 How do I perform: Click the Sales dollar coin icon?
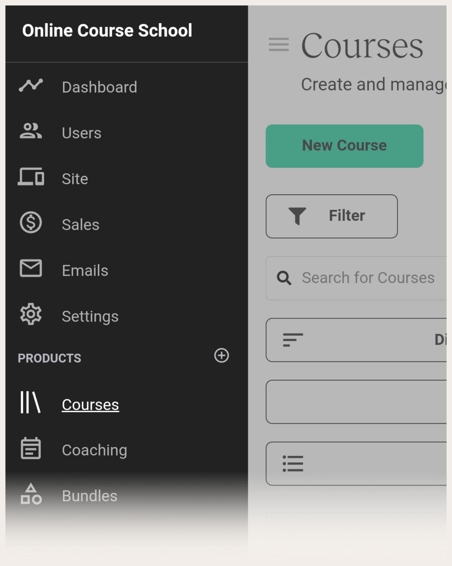[x=31, y=222]
